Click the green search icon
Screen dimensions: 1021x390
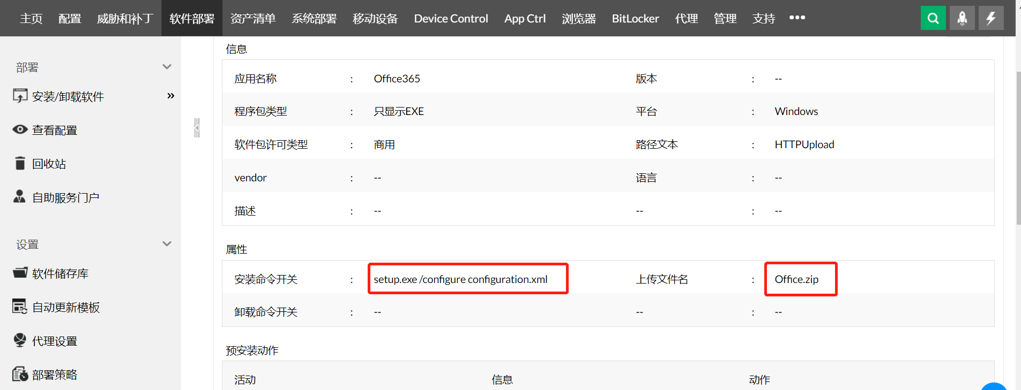pyautogui.click(x=933, y=18)
